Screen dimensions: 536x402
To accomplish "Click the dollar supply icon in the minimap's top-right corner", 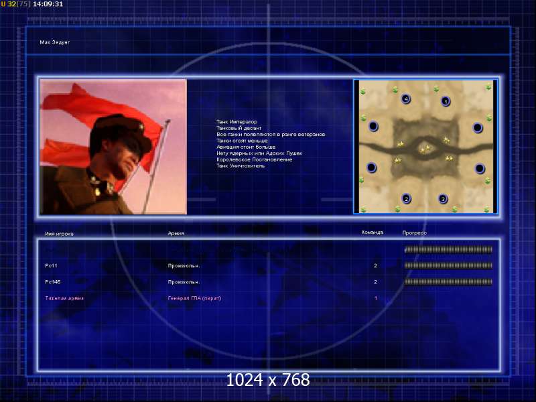I will (489, 88).
